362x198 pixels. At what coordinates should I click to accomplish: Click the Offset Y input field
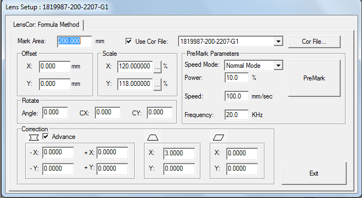pos(55,84)
